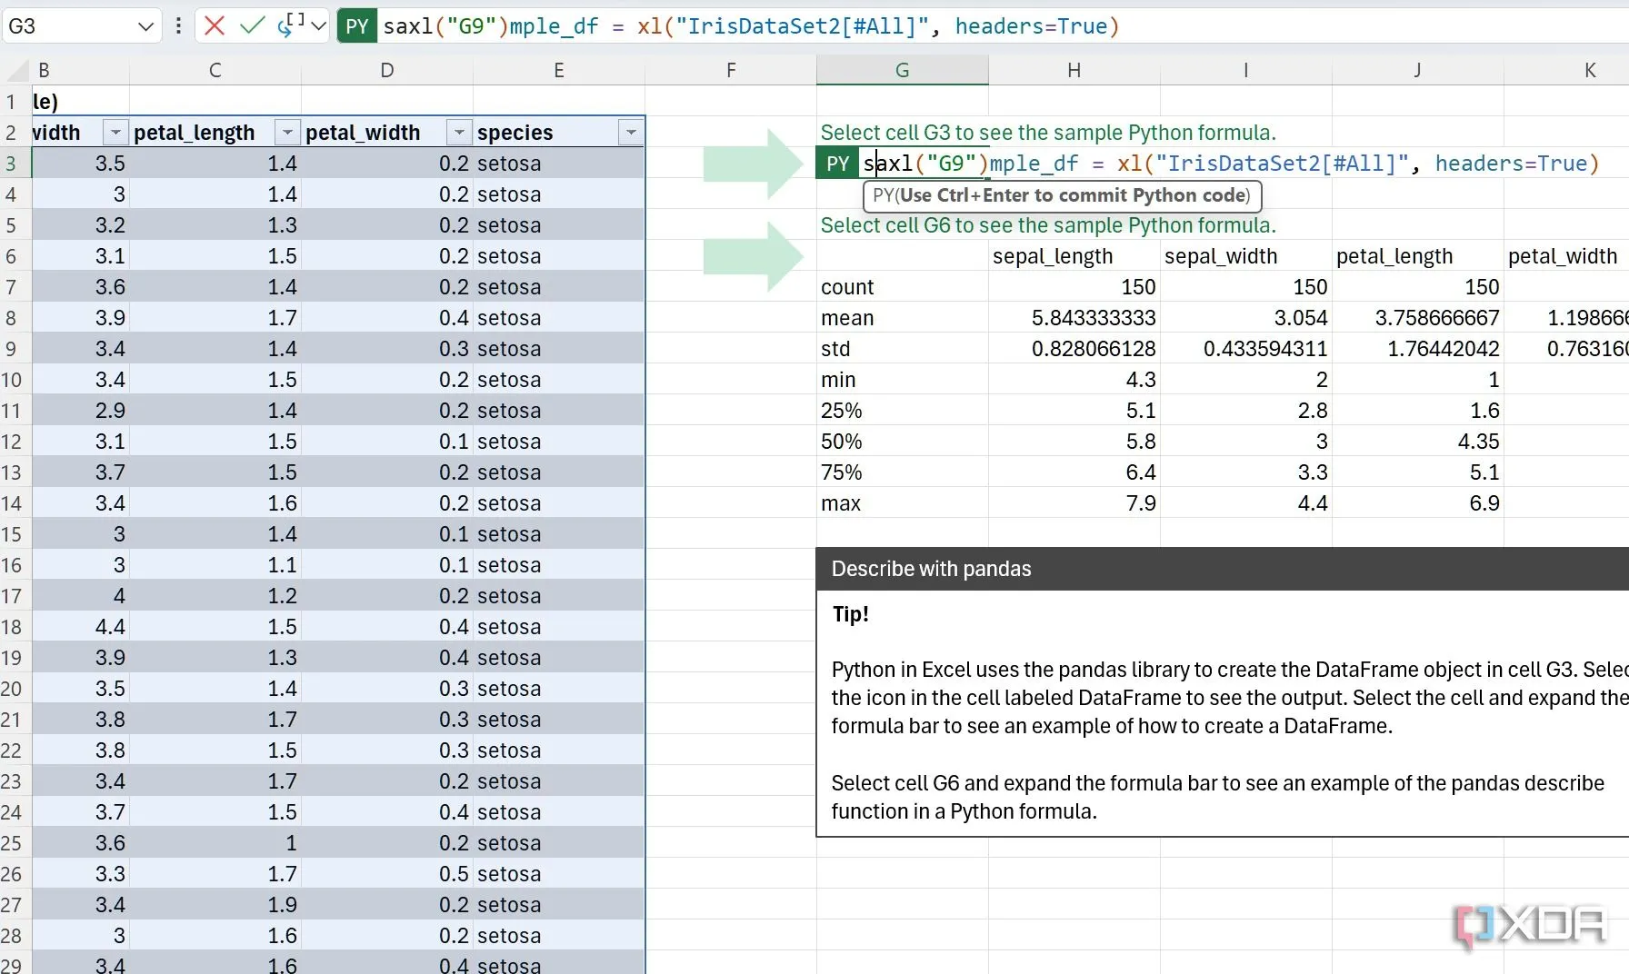Select column J header
1629x974 pixels.
1418,70
